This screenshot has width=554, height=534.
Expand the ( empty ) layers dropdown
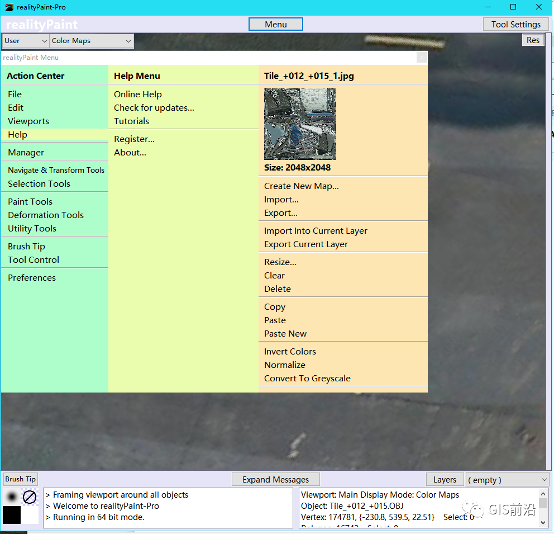[507, 480]
